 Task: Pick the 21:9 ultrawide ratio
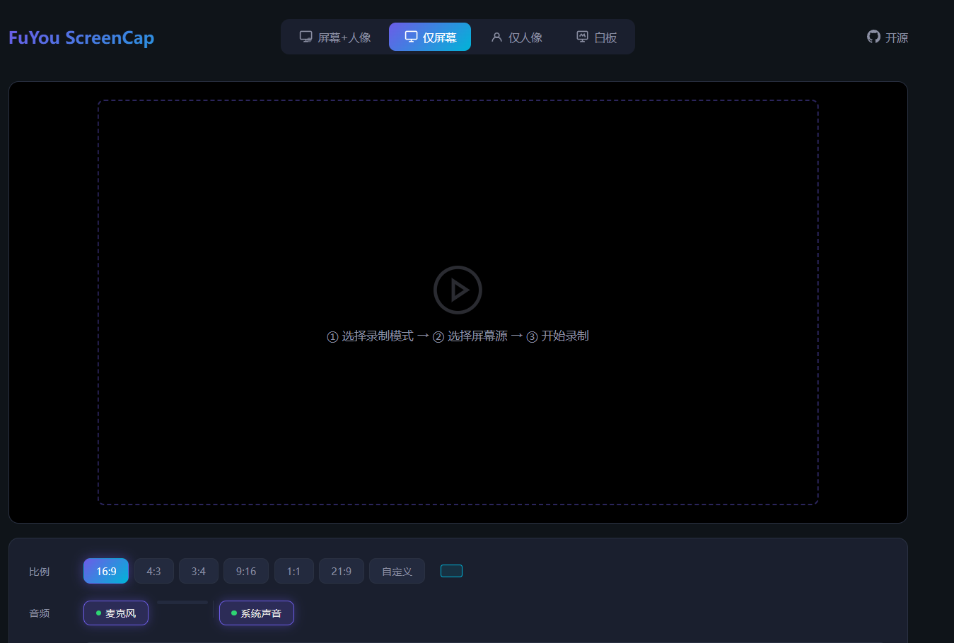[x=341, y=571]
